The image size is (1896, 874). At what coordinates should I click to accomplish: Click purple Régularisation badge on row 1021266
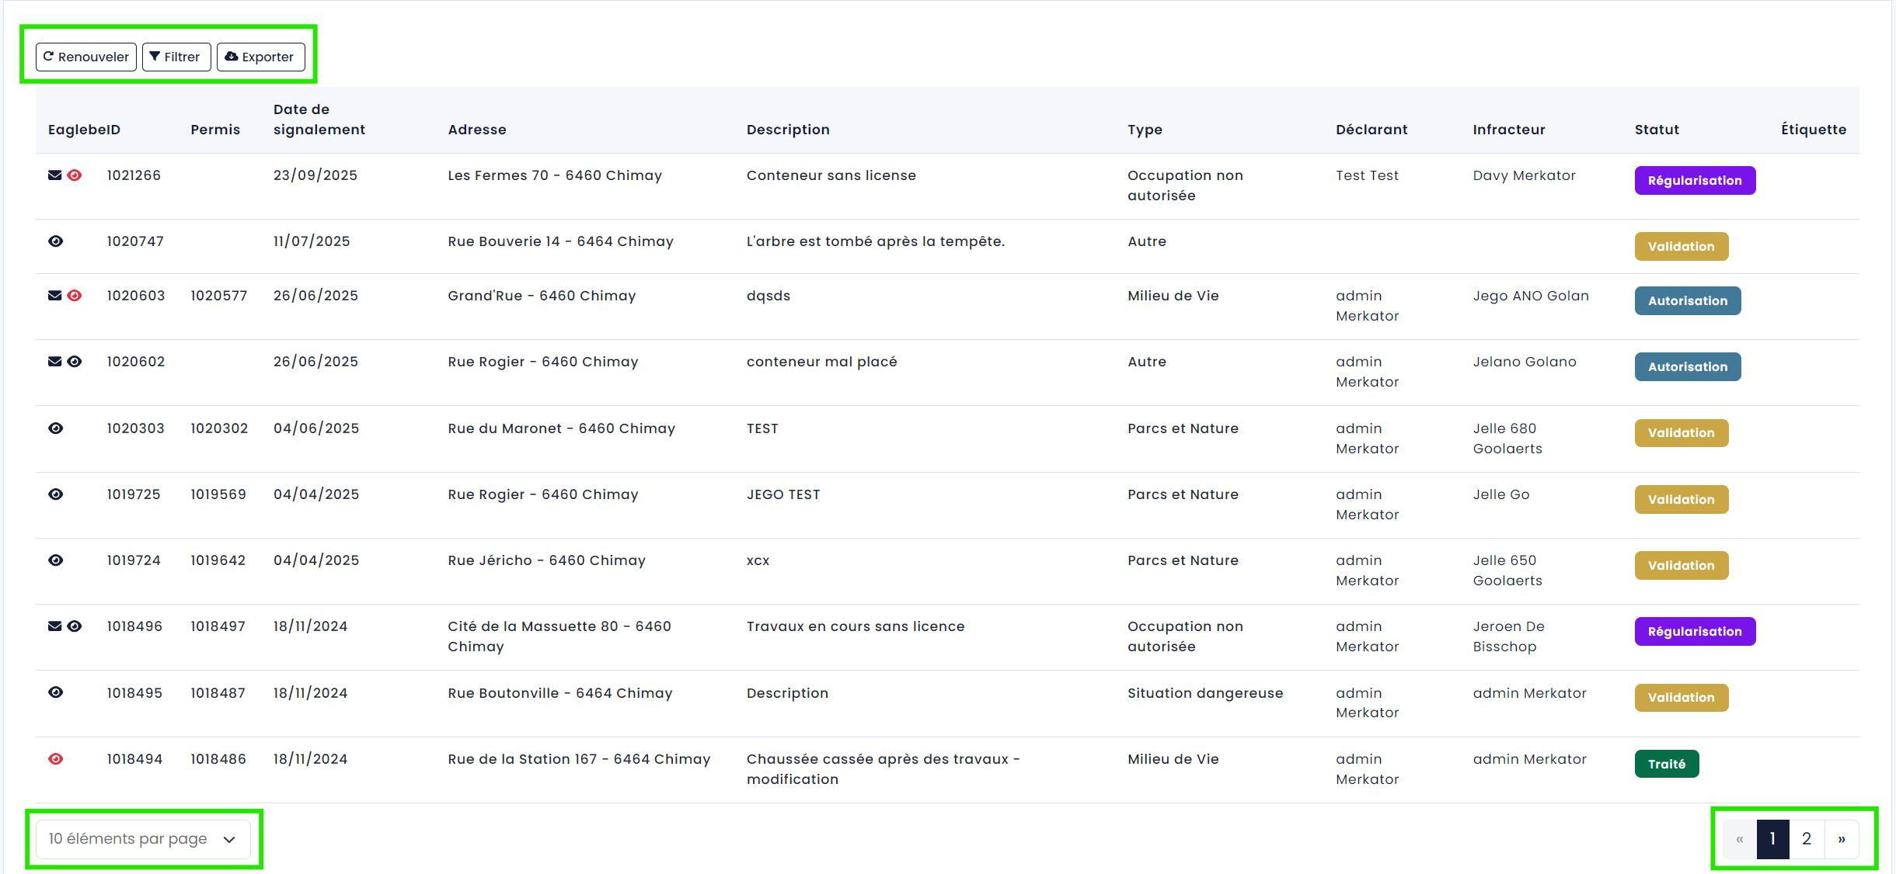[1695, 181]
